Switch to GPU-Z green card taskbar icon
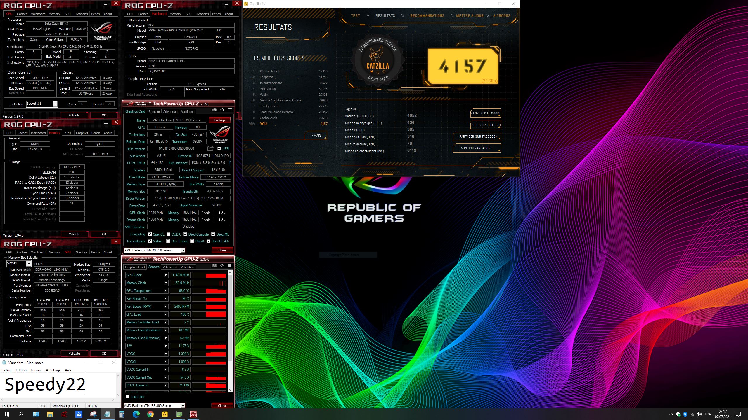Screen dimensions: 748x420 click(179, 414)
